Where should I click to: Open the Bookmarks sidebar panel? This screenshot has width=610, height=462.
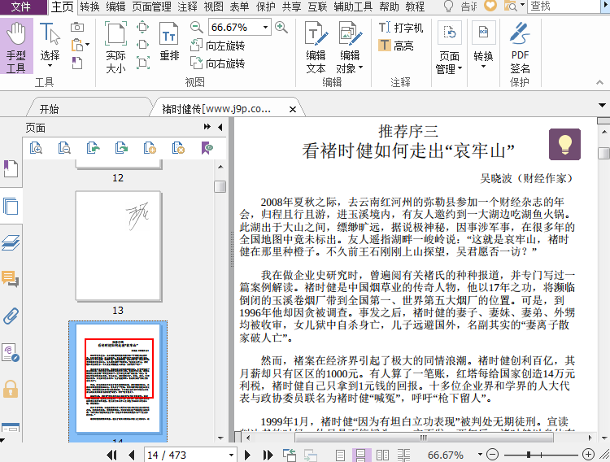click(11, 168)
